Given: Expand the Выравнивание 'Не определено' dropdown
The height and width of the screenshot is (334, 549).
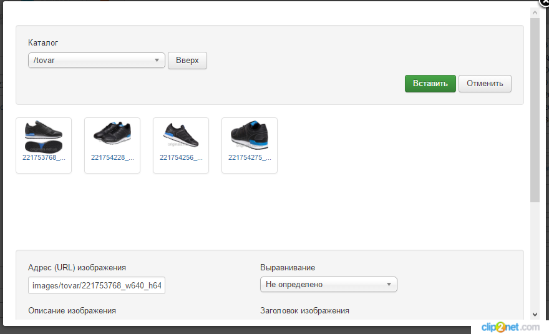Looking at the screenshot, I should point(328,285).
